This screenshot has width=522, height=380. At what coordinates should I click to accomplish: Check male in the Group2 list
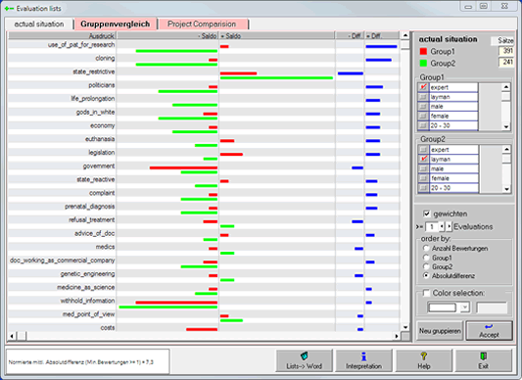point(423,168)
